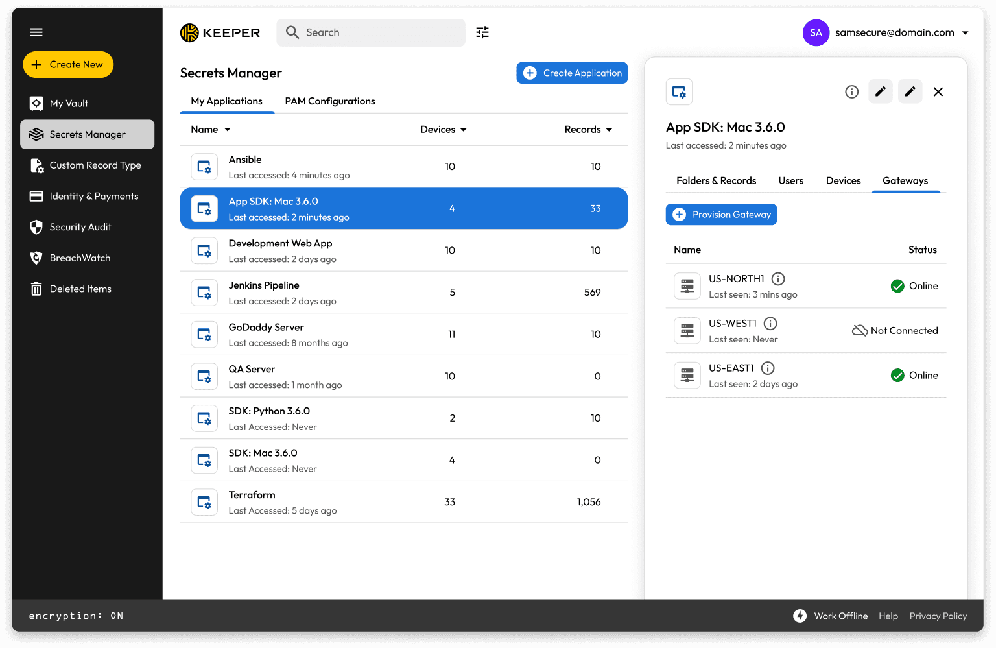Click the first pencil edit icon

click(881, 91)
